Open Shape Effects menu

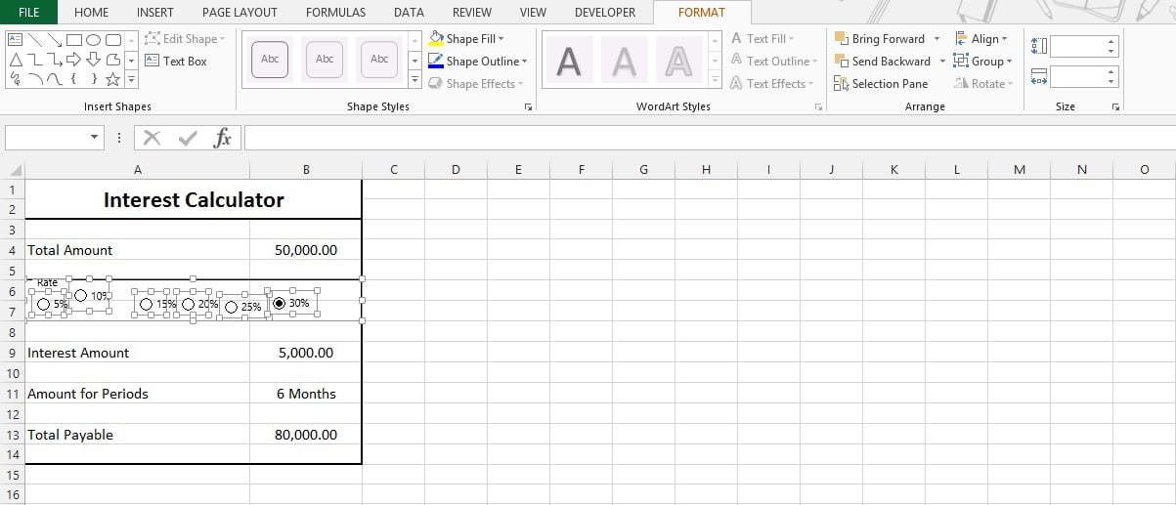[477, 84]
